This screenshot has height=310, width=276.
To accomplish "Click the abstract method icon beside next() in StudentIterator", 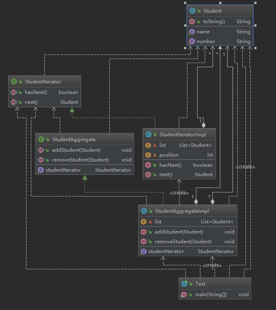I will coord(13,102).
